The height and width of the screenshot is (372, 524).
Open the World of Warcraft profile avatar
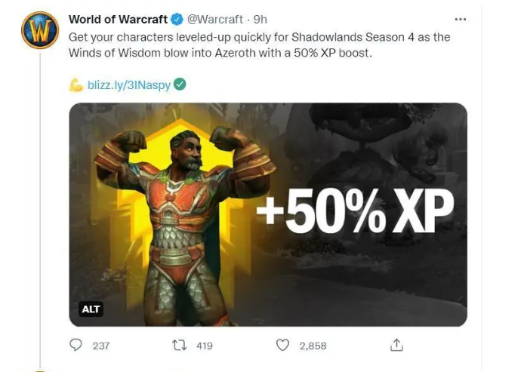tap(40, 30)
